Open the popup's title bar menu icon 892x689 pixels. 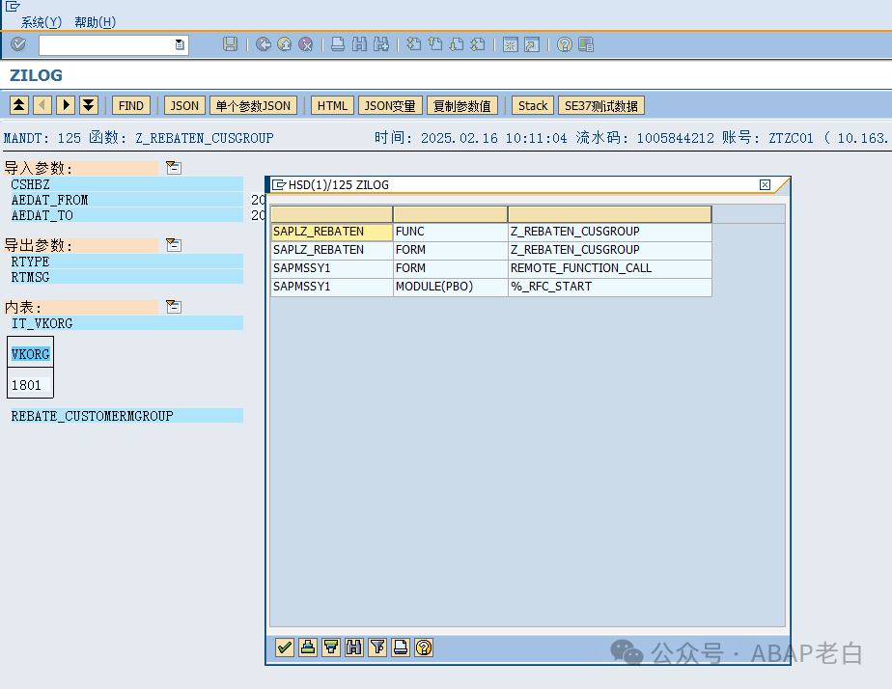coord(279,184)
